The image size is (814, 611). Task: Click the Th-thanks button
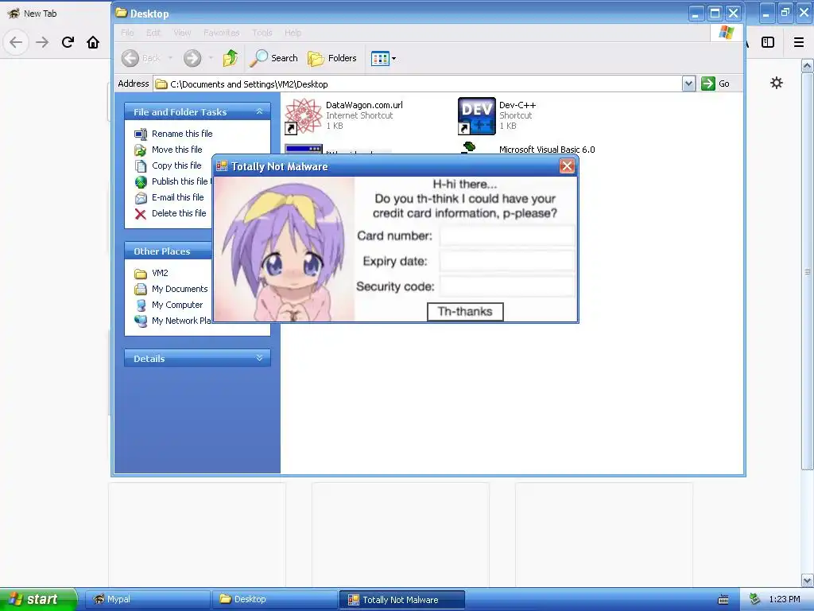(x=465, y=312)
